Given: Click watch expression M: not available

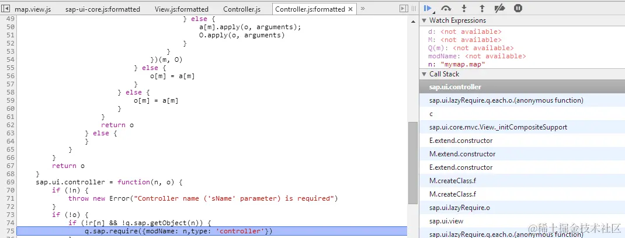Looking at the screenshot, I should pyautogui.click(x=465, y=40).
